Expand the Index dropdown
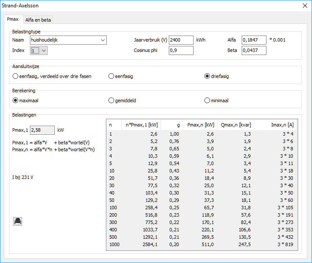This screenshot has height=263, width=312. pyautogui.click(x=43, y=51)
